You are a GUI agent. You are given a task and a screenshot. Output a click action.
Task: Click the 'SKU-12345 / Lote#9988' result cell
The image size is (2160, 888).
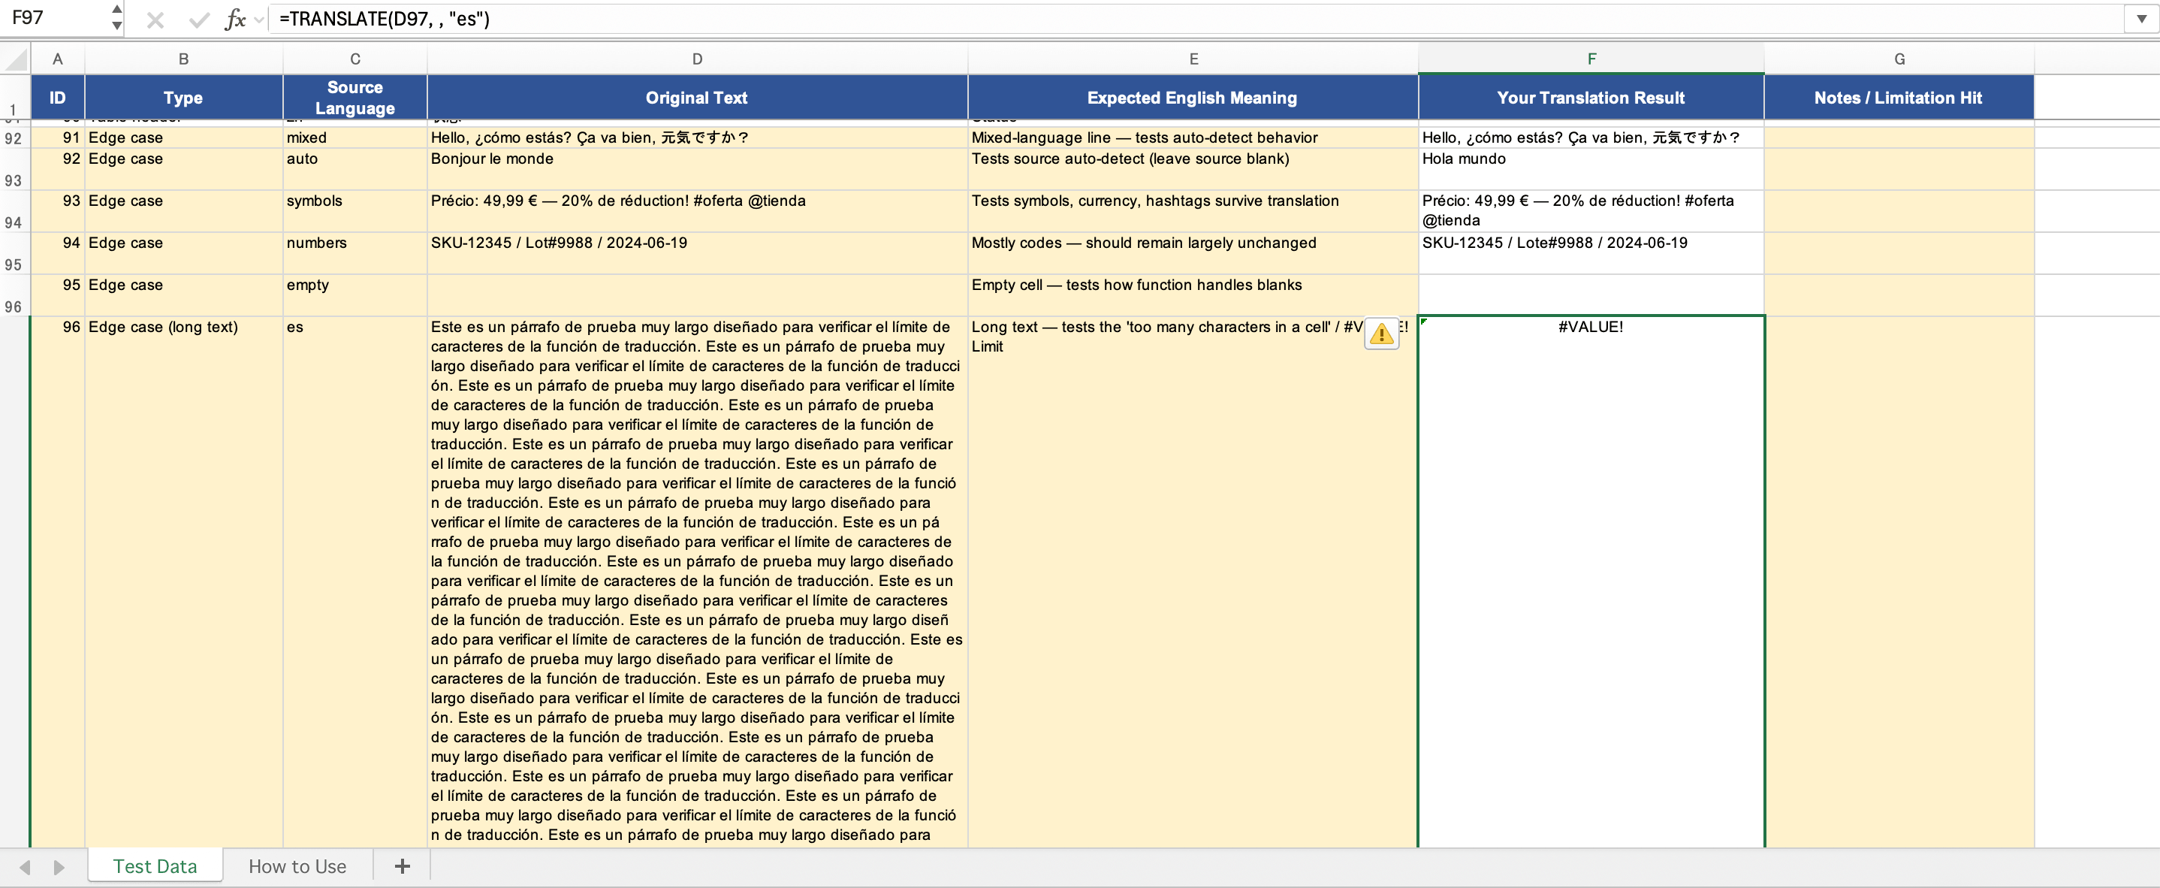(x=1591, y=253)
